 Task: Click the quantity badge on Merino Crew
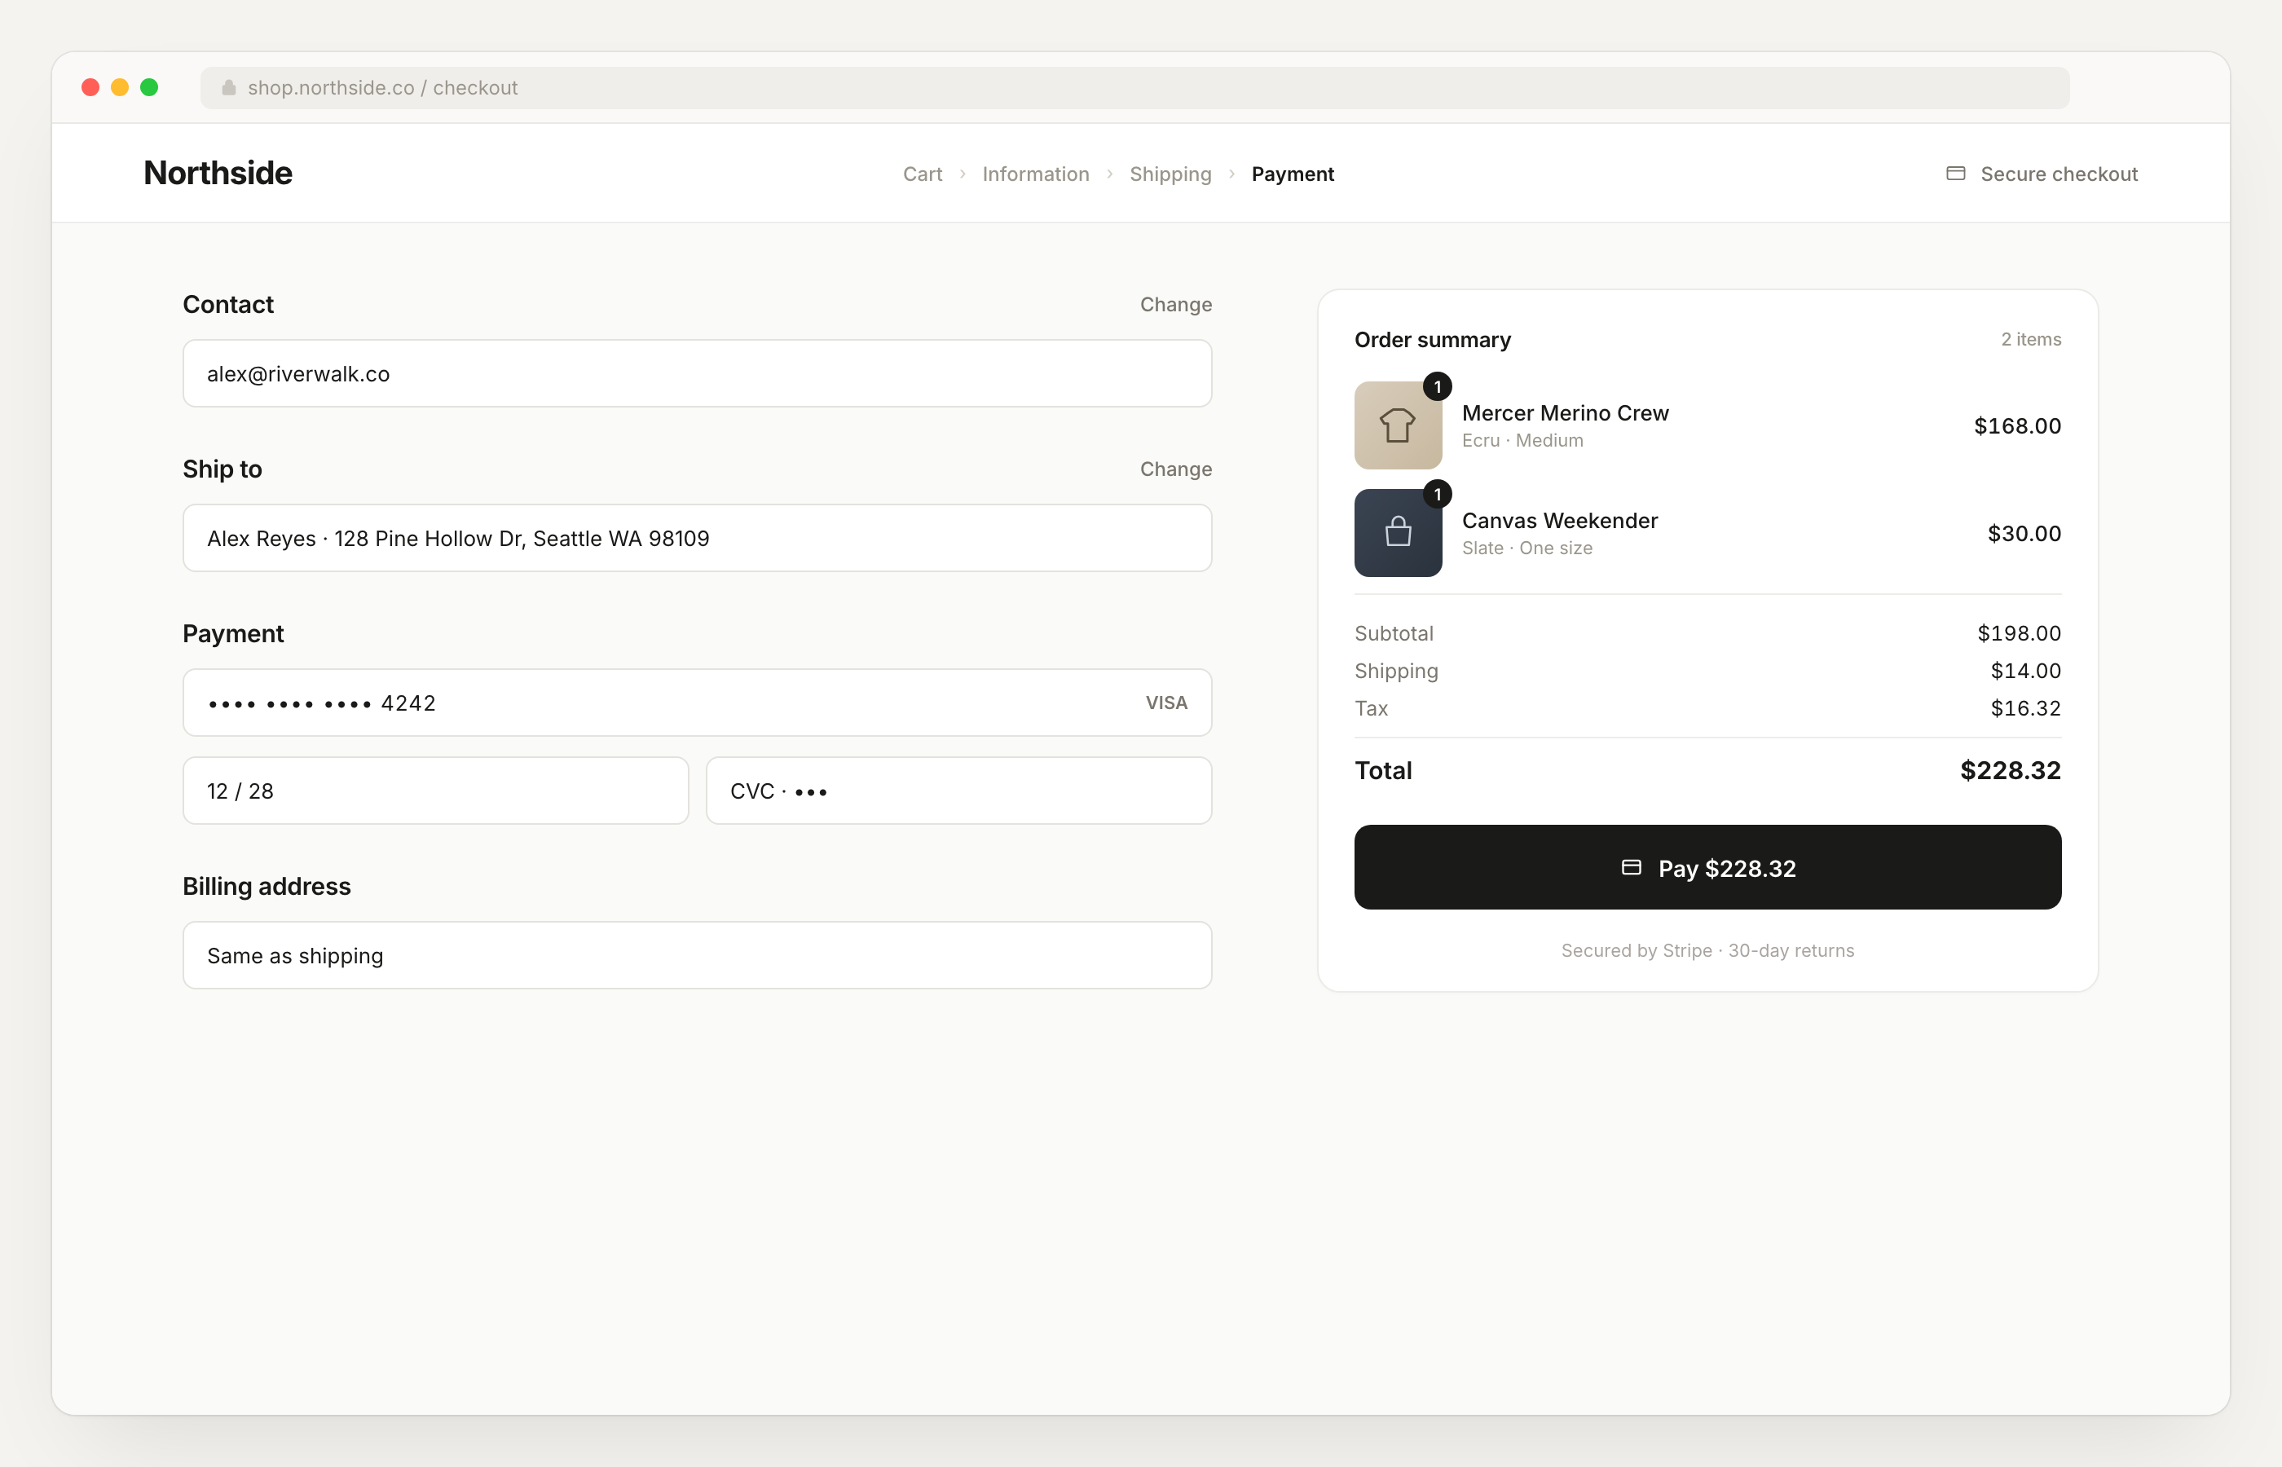point(1437,387)
